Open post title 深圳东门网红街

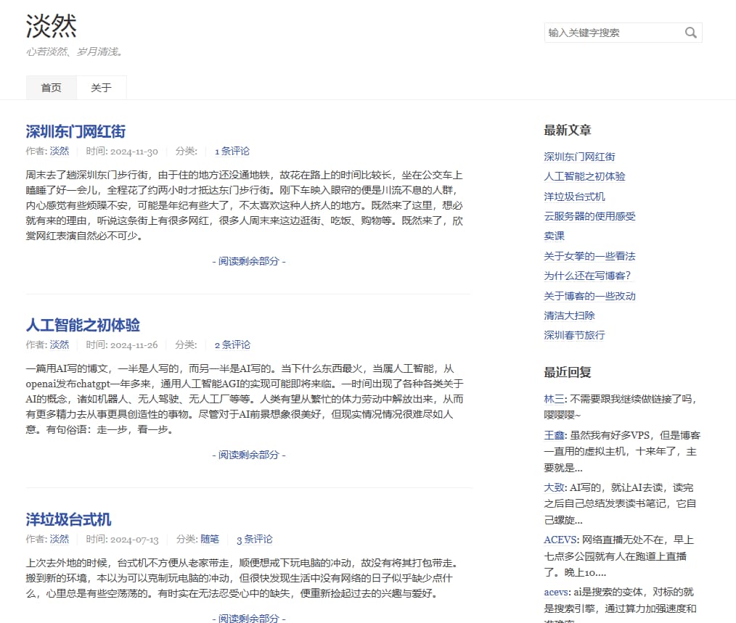(x=75, y=131)
